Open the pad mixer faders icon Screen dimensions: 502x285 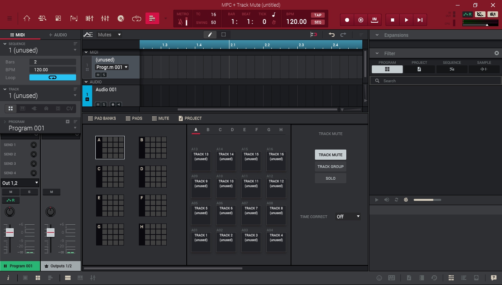(105, 18)
